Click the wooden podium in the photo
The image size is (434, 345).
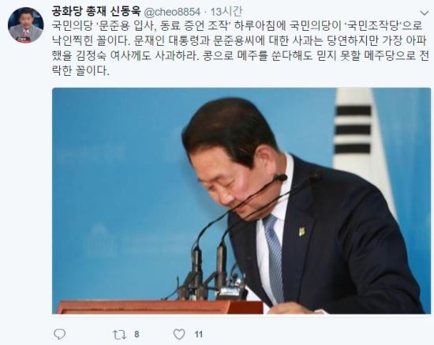[x=160, y=307]
